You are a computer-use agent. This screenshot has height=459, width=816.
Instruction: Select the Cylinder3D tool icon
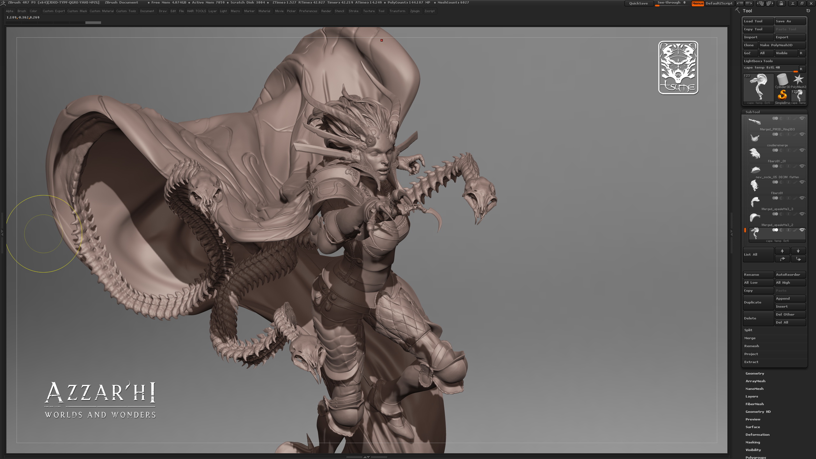coord(782,81)
